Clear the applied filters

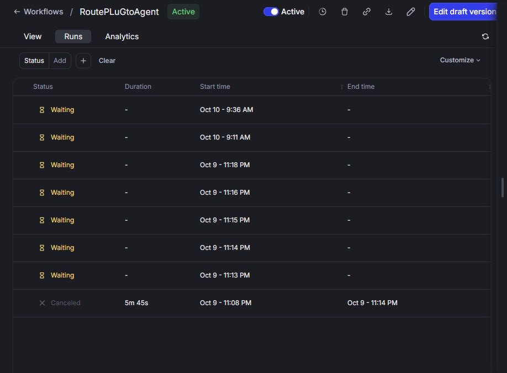(107, 61)
